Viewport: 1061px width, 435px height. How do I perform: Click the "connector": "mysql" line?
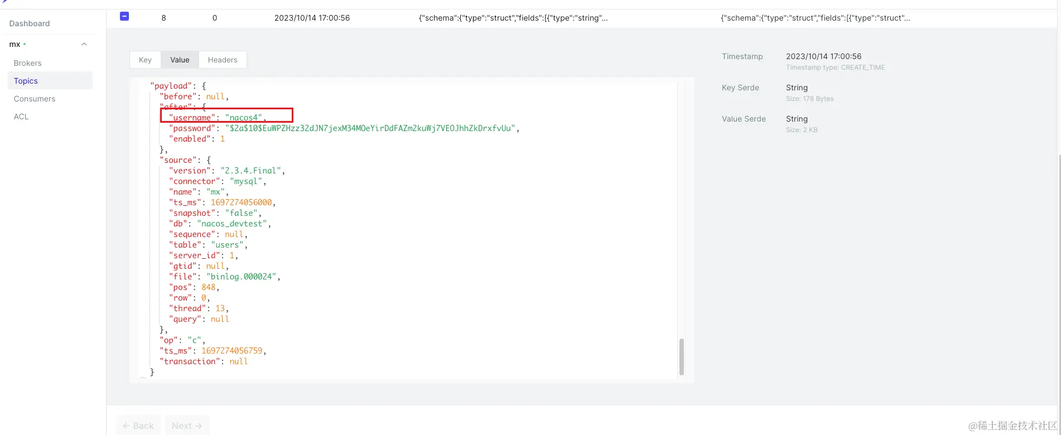(x=218, y=181)
